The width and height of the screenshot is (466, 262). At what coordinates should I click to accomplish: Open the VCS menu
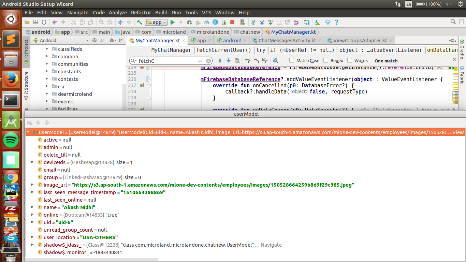point(206,13)
